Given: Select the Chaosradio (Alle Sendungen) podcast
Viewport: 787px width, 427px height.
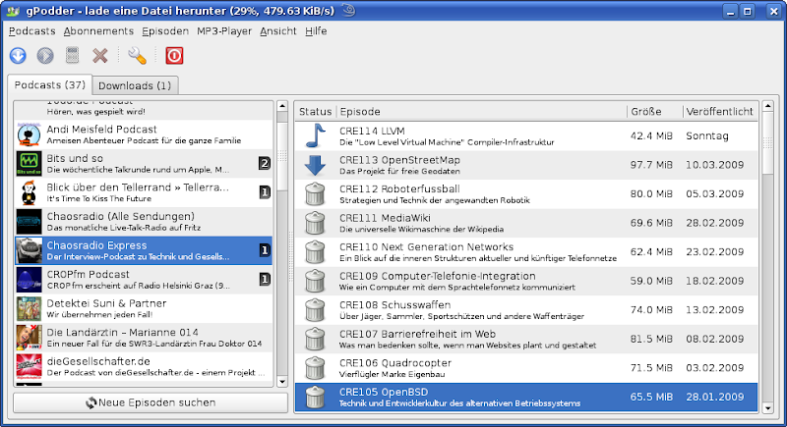Looking at the screenshot, I should click(144, 222).
